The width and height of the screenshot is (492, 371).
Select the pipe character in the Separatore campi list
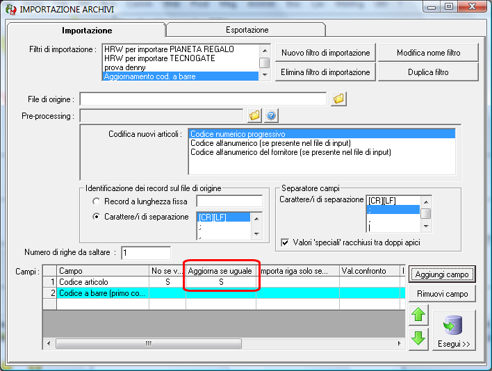pyautogui.click(x=393, y=228)
